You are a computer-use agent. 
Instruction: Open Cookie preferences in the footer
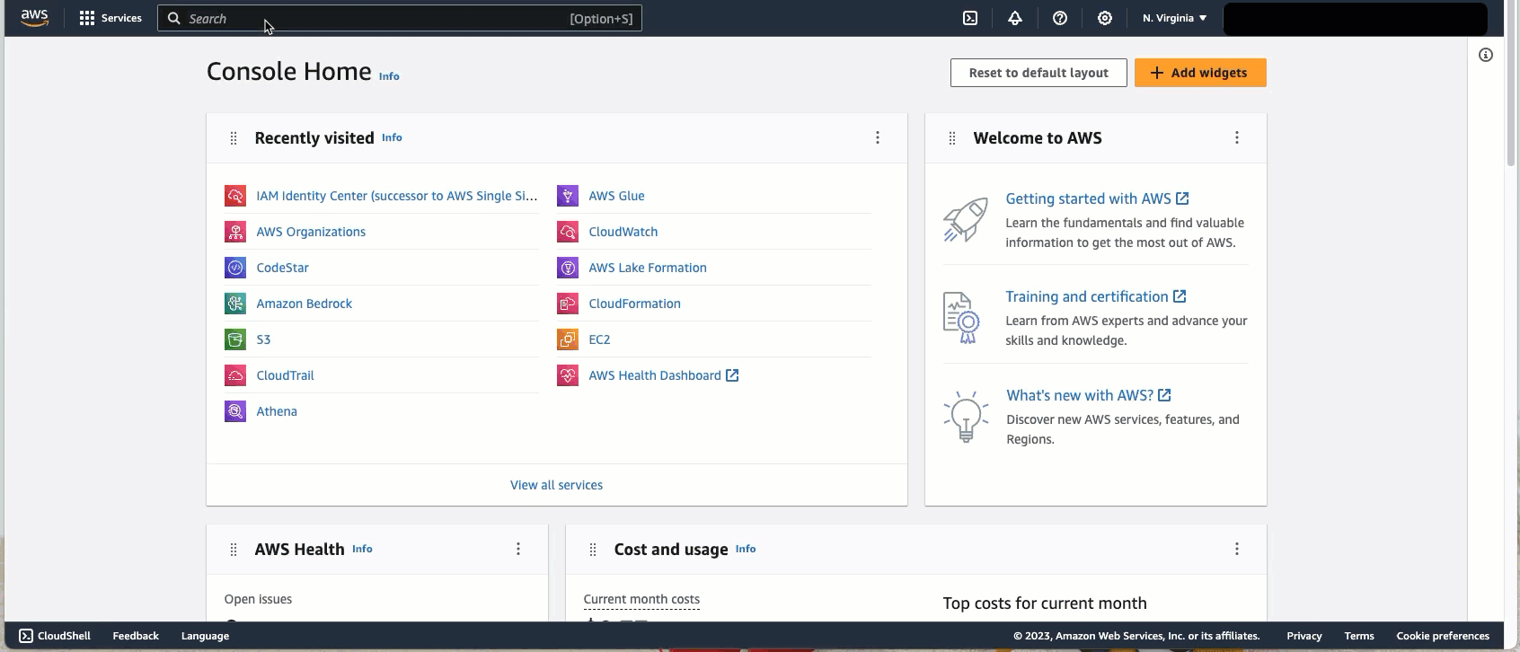[x=1443, y=636]
